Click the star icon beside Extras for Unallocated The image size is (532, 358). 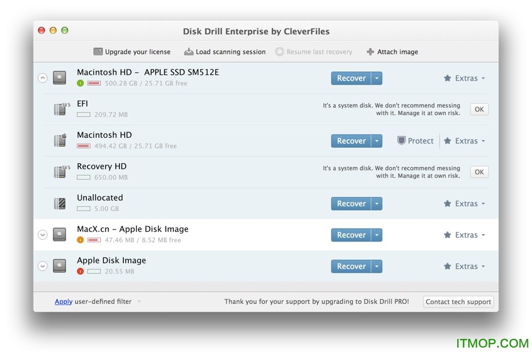pyautogui.click(x=447, y=203)
